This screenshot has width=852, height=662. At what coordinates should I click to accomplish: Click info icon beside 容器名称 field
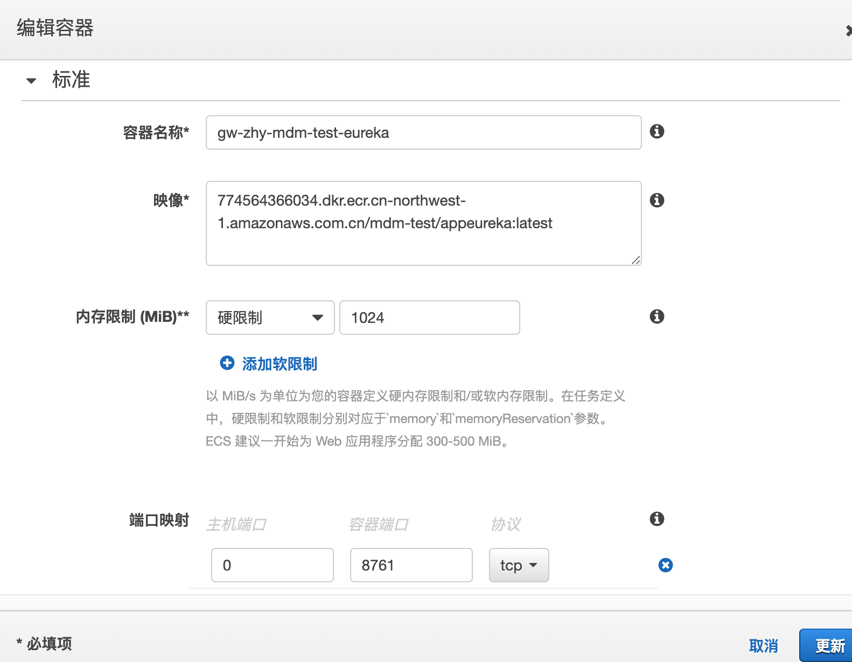coord(657,131)
